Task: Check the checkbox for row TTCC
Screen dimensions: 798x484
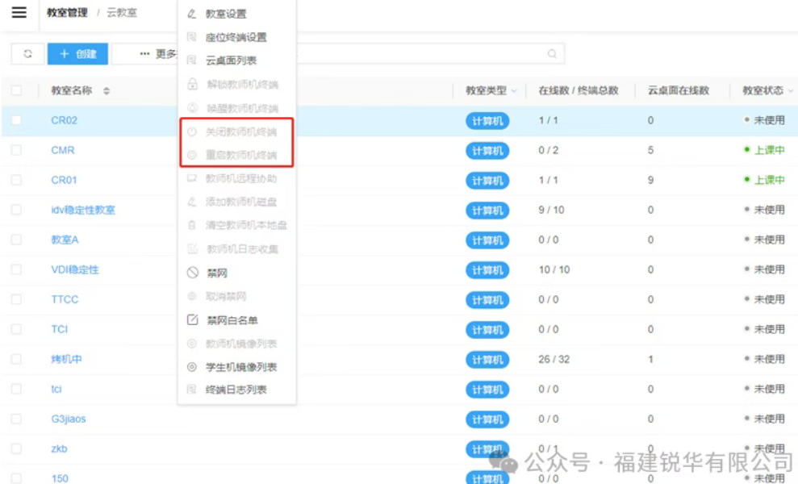Action: [17, 299]
